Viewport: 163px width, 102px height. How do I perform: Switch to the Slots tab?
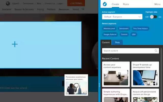click(x=117, y=42)
